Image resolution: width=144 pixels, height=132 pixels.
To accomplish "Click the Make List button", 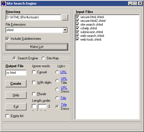I will (37, 47).
